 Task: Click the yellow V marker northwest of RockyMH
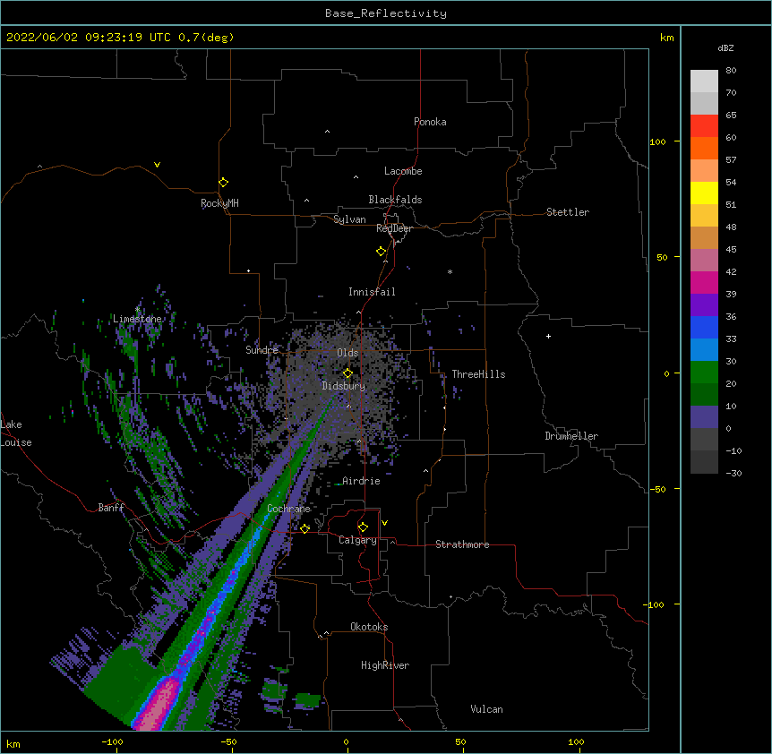coord(157,165)
